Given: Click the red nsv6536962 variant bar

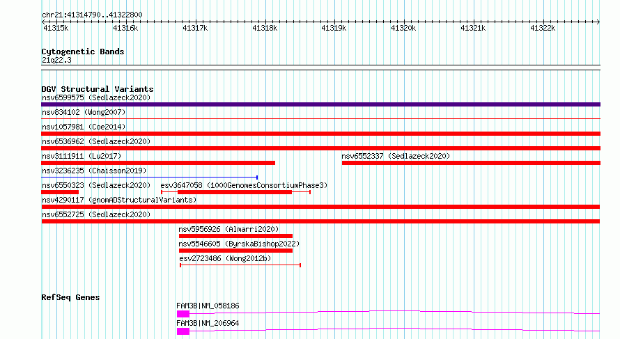Looking at the screenshot, I should pyautogui.click(x=320, y=148).
